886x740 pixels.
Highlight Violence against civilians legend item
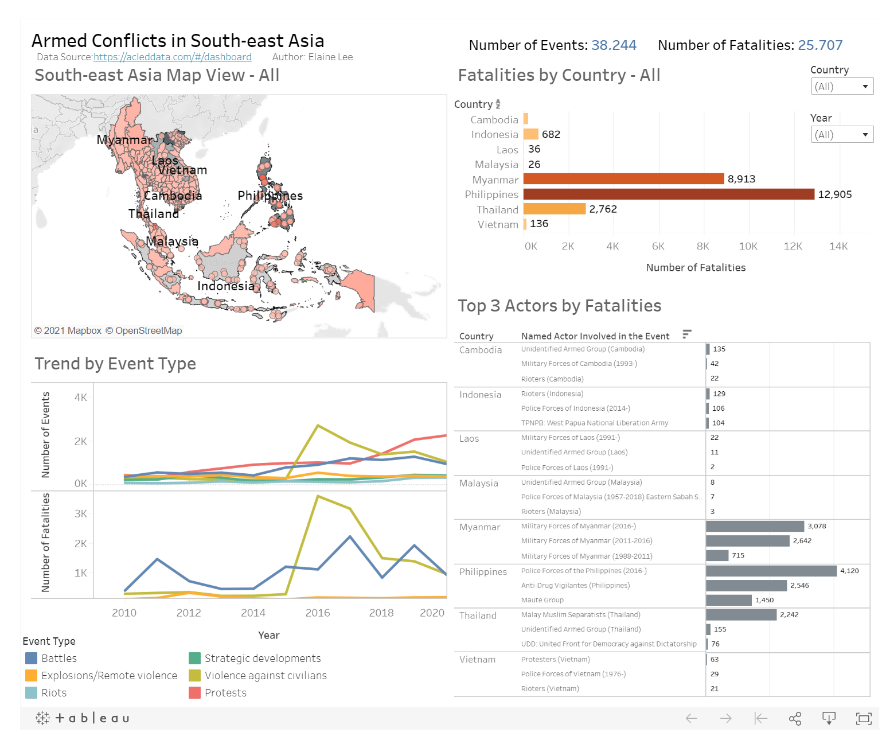pos(266,676)
